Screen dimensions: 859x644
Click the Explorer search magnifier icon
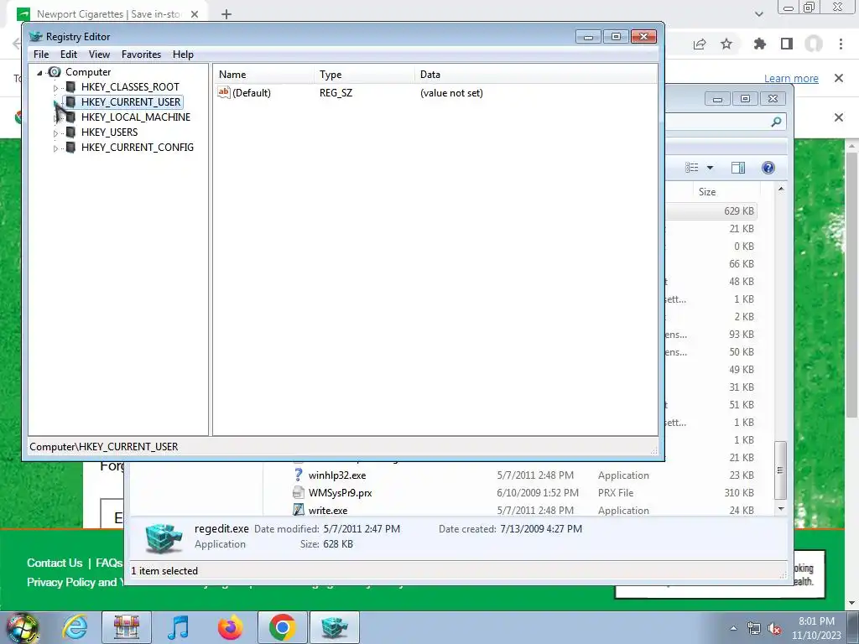coord(776,122)
